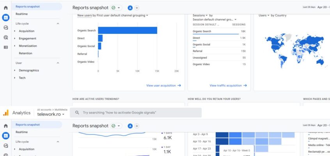Click the View traffic acquisition link
The height and width of the screenshot is (156, 330).
click(x=225, y=85)
